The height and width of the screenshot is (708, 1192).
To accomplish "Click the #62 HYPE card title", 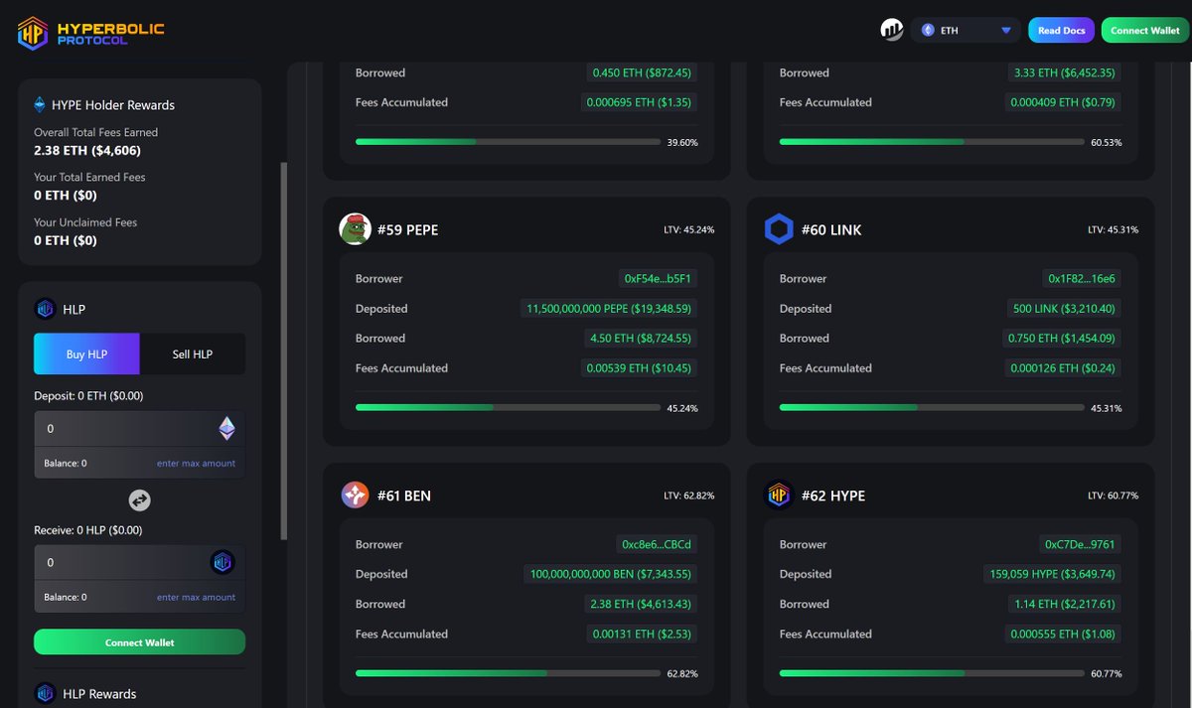I will 832,495.
